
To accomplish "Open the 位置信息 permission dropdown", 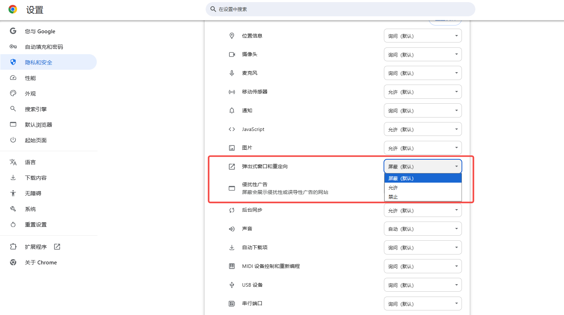I will point(423,36).
